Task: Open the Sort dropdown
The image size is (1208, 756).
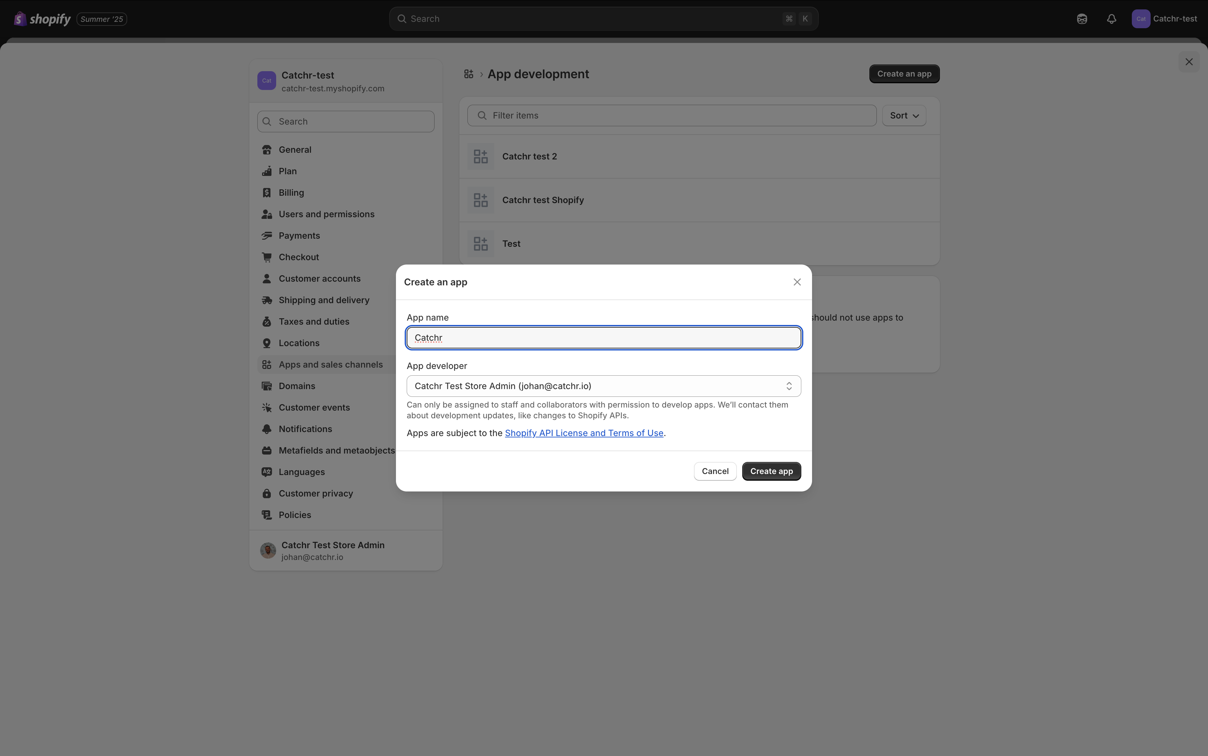Action: 904,115
